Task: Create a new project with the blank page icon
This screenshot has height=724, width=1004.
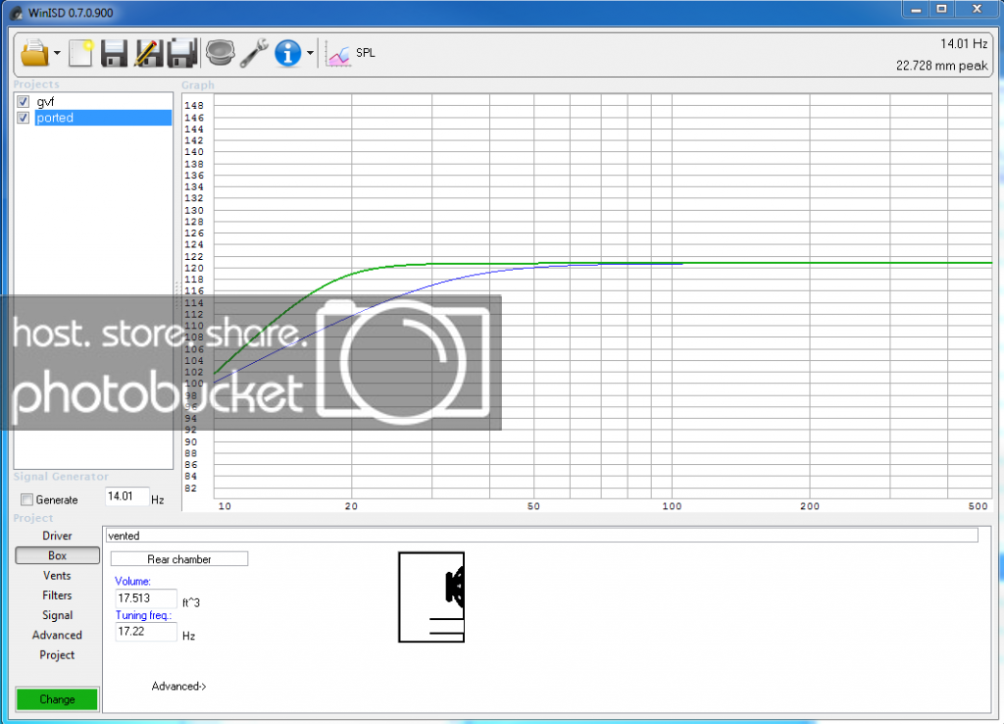Action: point(80,53)
